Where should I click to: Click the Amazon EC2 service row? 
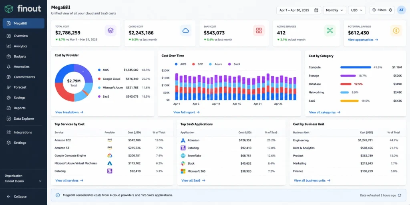coord(112,140)
